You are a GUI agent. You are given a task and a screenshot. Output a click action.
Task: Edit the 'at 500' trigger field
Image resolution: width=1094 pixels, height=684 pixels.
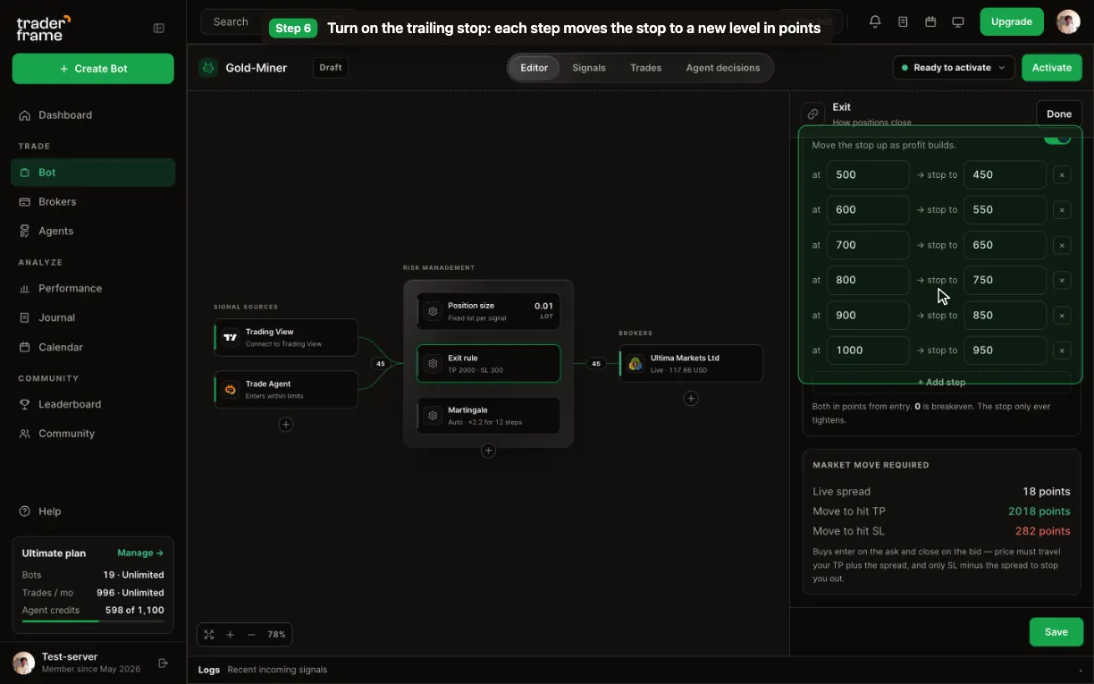(x=868, y=175)
